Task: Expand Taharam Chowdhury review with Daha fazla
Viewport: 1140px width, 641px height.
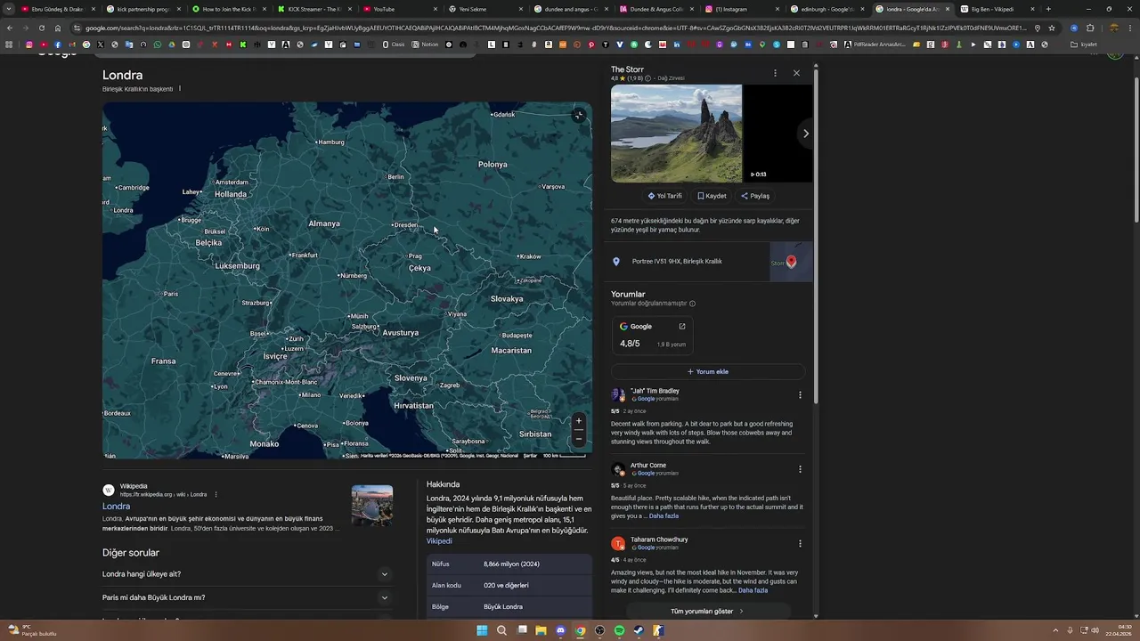Action: (753, 590)
